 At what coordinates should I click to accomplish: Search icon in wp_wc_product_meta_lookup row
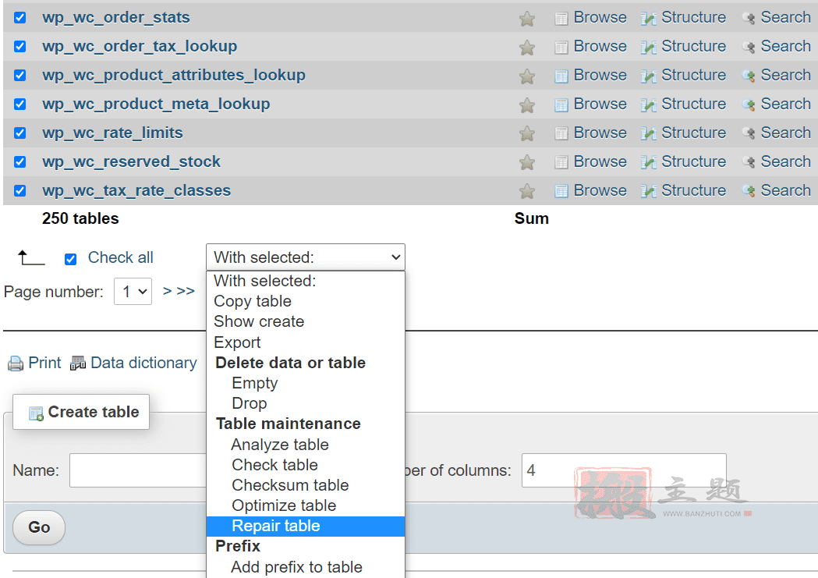[x=749, y=105]
